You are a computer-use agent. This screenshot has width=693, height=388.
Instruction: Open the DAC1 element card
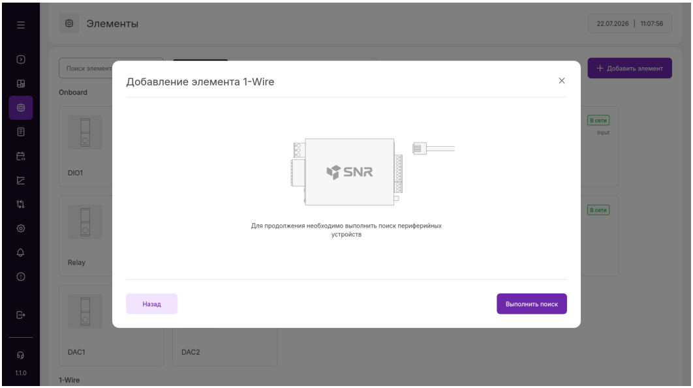coord(112,325)
